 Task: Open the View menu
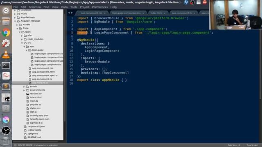click(55, 7)
